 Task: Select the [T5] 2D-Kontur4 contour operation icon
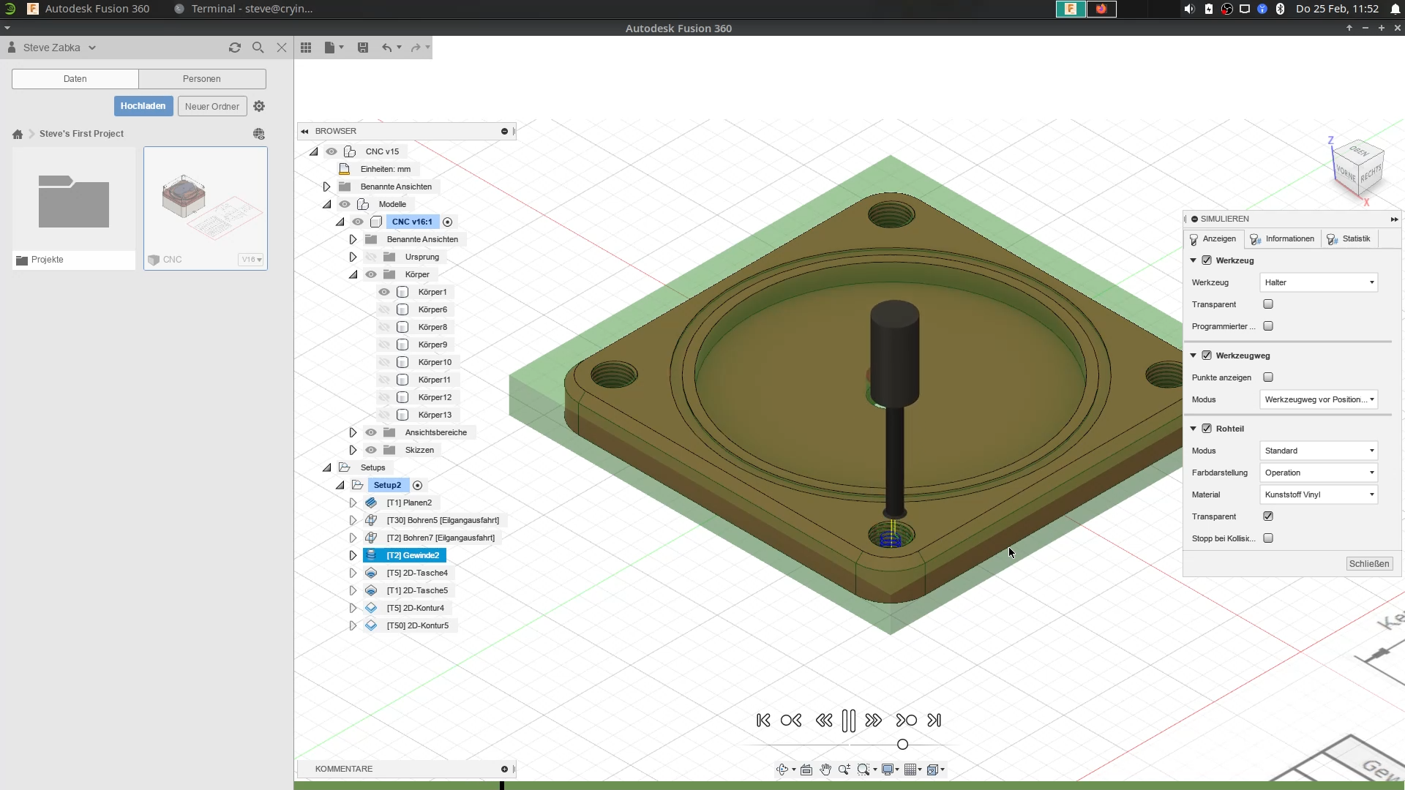pyautogui.click(x=371, y=608)
